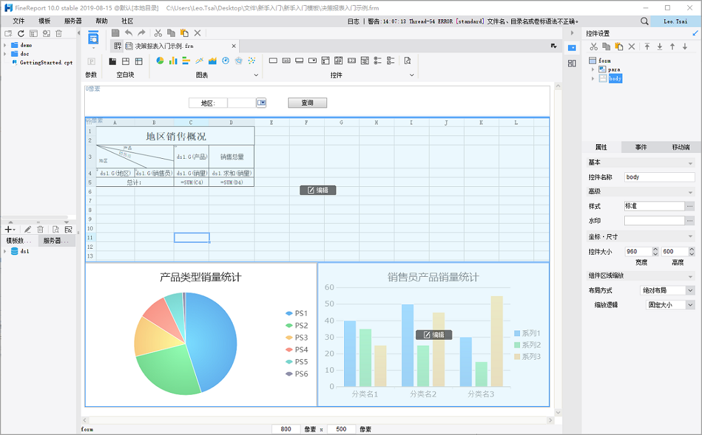
Task: Insert a pie chart from chart toolbar
Action: [x=160, y=61]
